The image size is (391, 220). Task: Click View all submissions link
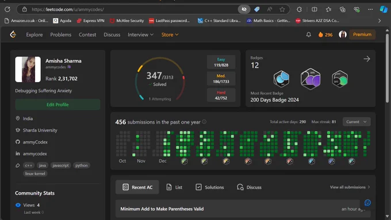tap(350, 187)
